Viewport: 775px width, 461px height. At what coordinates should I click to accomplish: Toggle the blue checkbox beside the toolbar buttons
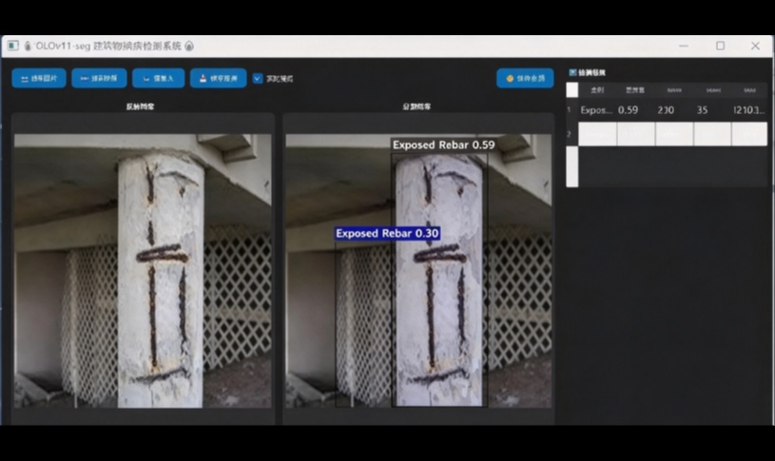[x=258, y=78]
